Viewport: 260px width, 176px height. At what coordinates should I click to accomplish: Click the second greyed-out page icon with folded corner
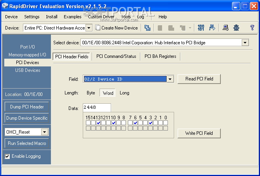point(171,28)
